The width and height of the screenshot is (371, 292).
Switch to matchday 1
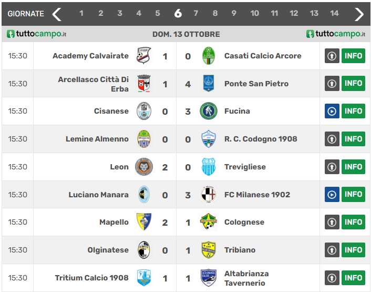(x=81, y=14)
